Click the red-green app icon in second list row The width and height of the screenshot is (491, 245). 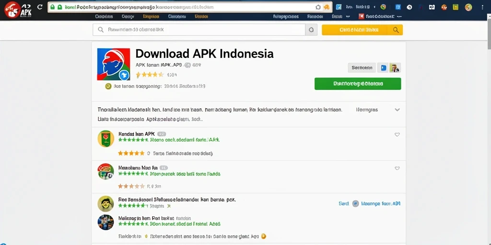point(106,171)
